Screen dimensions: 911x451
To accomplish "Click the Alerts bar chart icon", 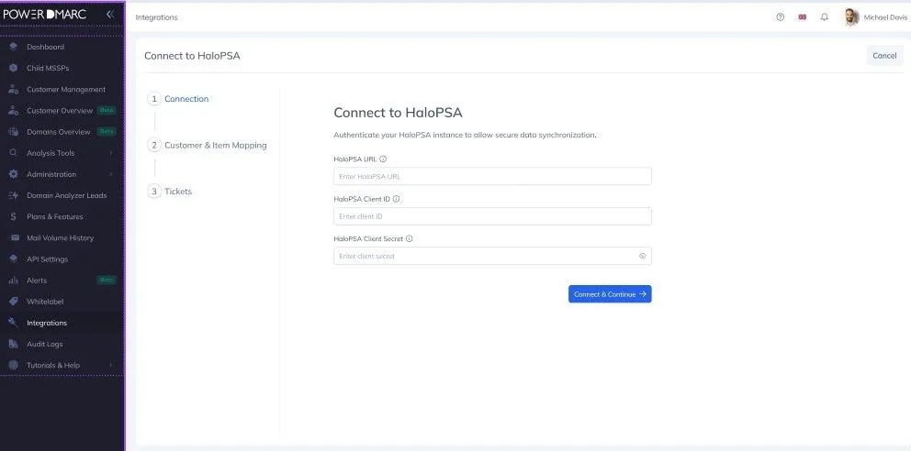I will tap(14, 280).
